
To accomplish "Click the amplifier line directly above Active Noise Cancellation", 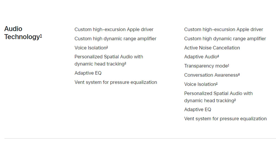I will [x=225, y=39].
